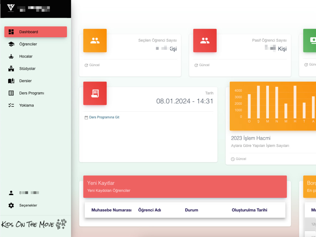
Task: Click the Tarih label above the date
Action: click(209, 93)
